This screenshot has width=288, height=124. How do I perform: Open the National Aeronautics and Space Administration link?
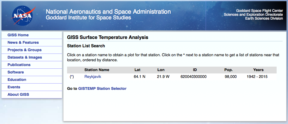tap(108, 12)
